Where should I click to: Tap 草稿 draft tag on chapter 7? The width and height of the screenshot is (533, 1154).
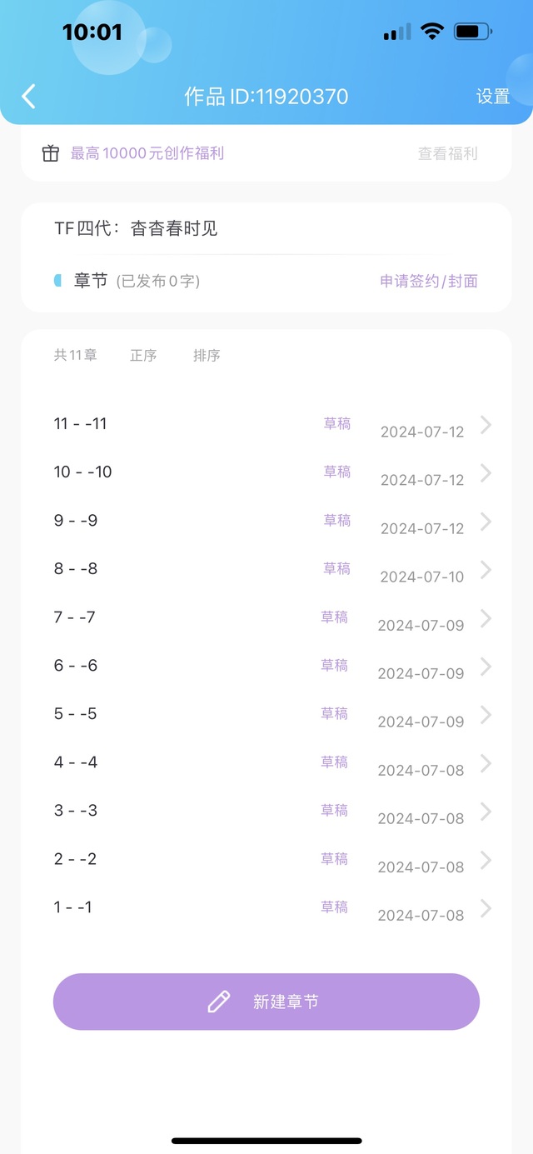[335, 617]
